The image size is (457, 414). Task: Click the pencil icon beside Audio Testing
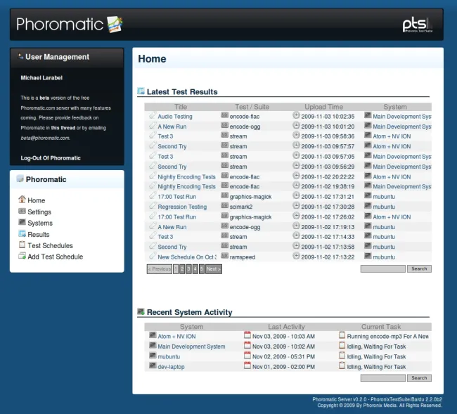click(x=153, y=116)
